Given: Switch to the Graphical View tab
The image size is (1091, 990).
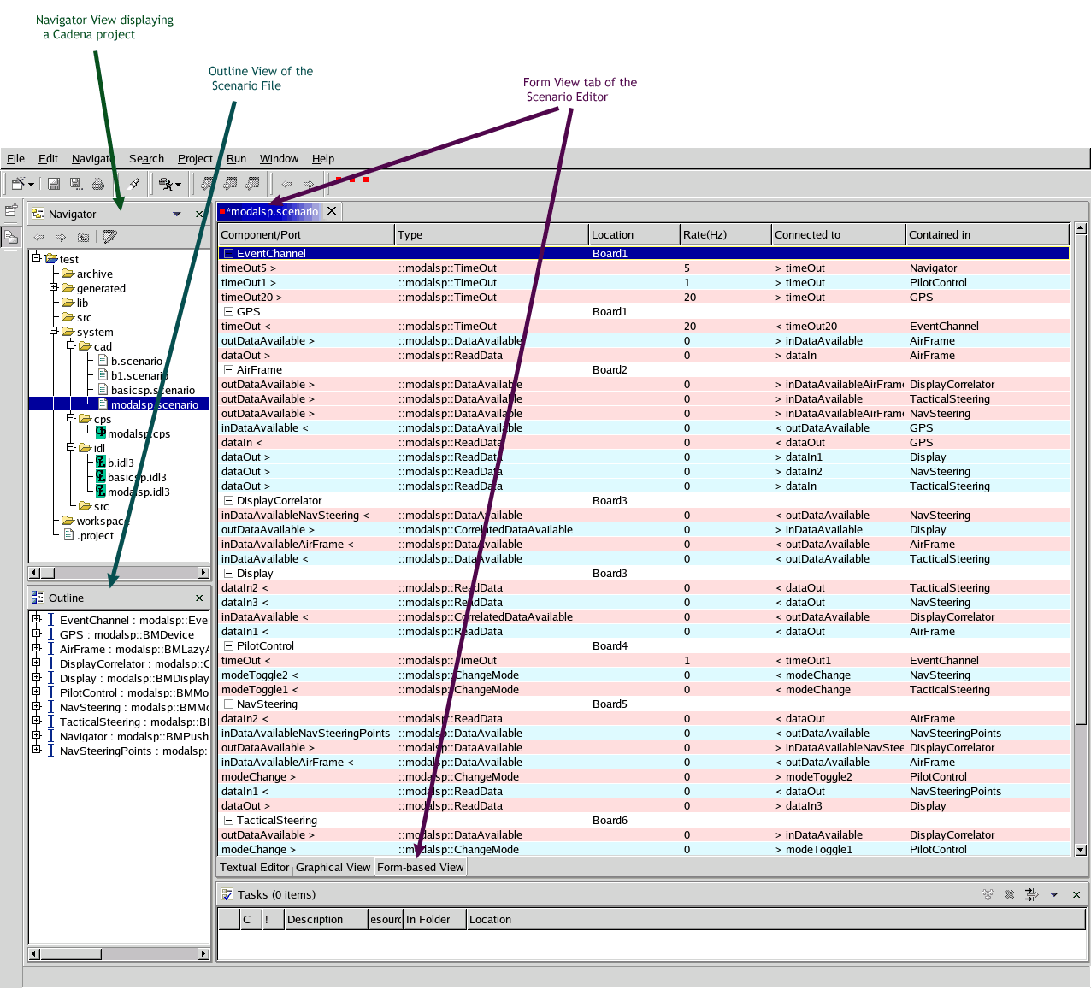Looking at the screenshot, I should [x=333, y=867].
